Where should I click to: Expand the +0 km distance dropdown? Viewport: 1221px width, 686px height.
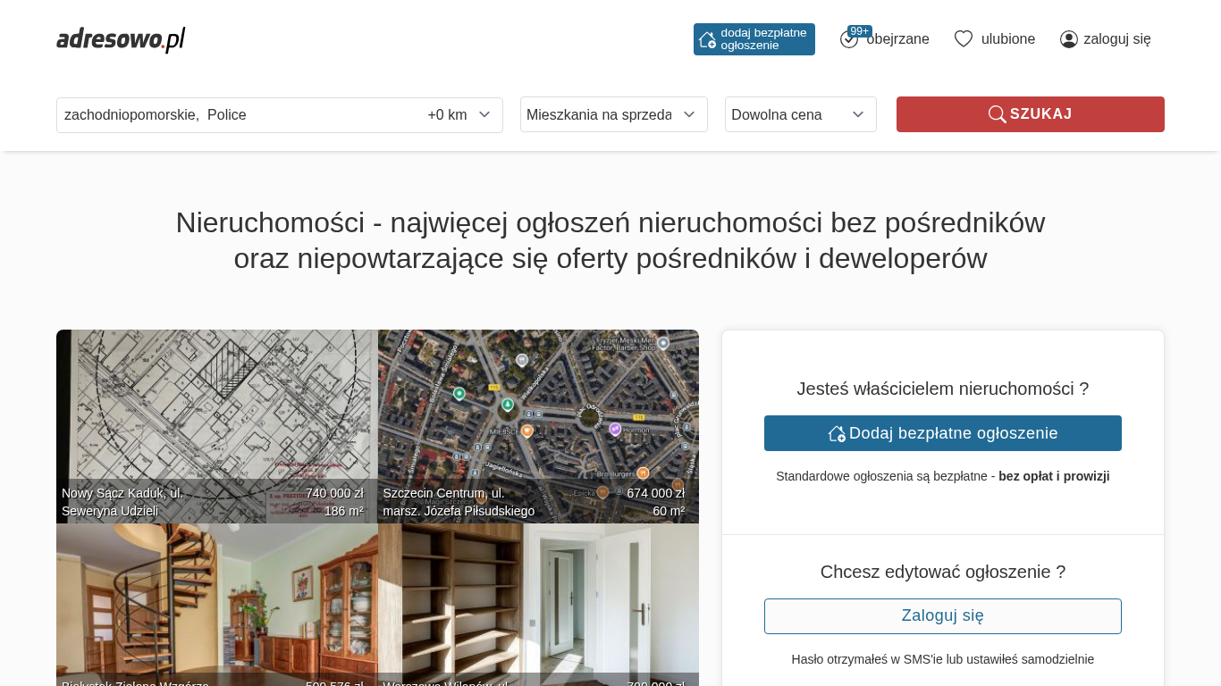(459, 115)
